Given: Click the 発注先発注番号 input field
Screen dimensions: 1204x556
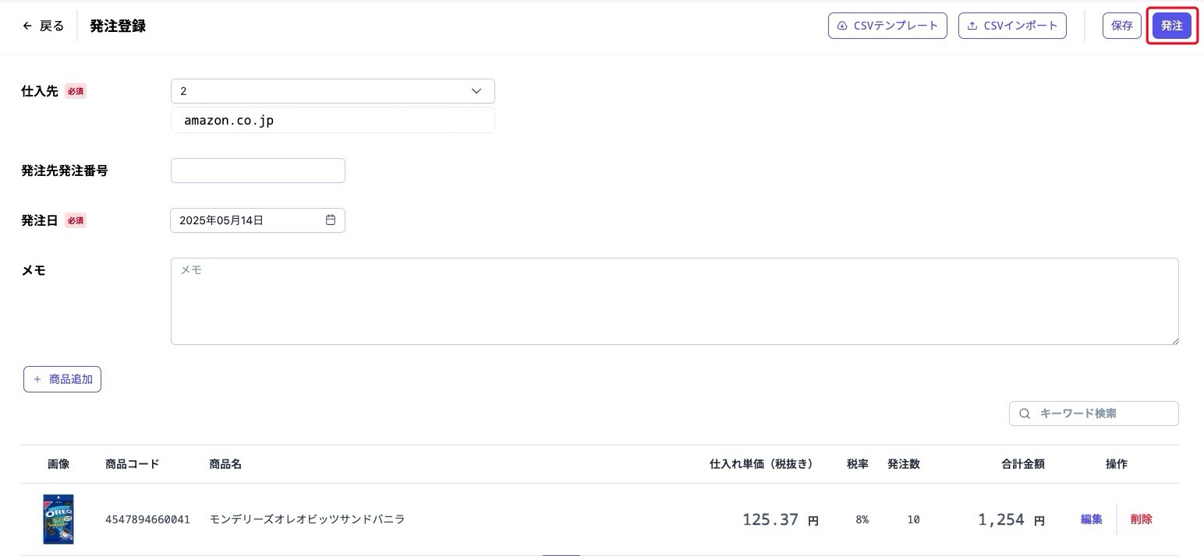Looking at the screenshot, I should tap(257, 170).
